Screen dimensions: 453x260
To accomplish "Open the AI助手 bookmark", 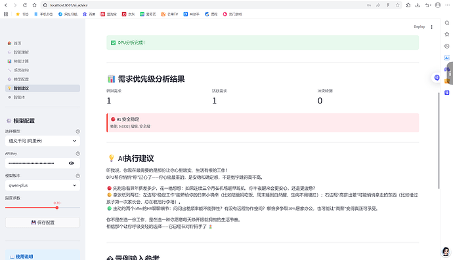I will (x=191, y=14).
